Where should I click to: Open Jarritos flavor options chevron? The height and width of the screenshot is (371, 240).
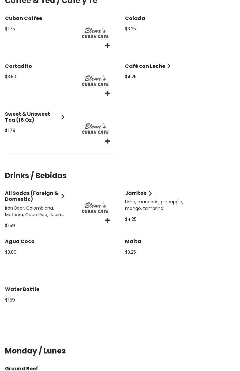click(150, 193)
